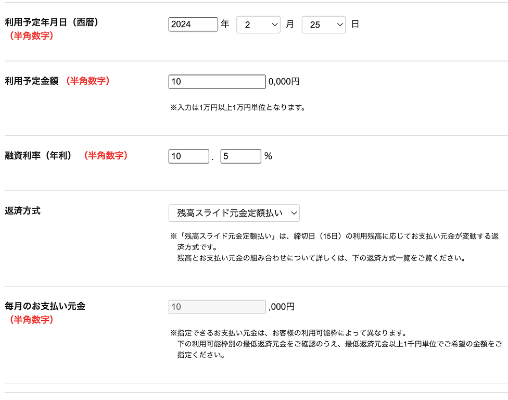508x400 pixels.
Task: Select the year field containing 2024
Action: 193,24
